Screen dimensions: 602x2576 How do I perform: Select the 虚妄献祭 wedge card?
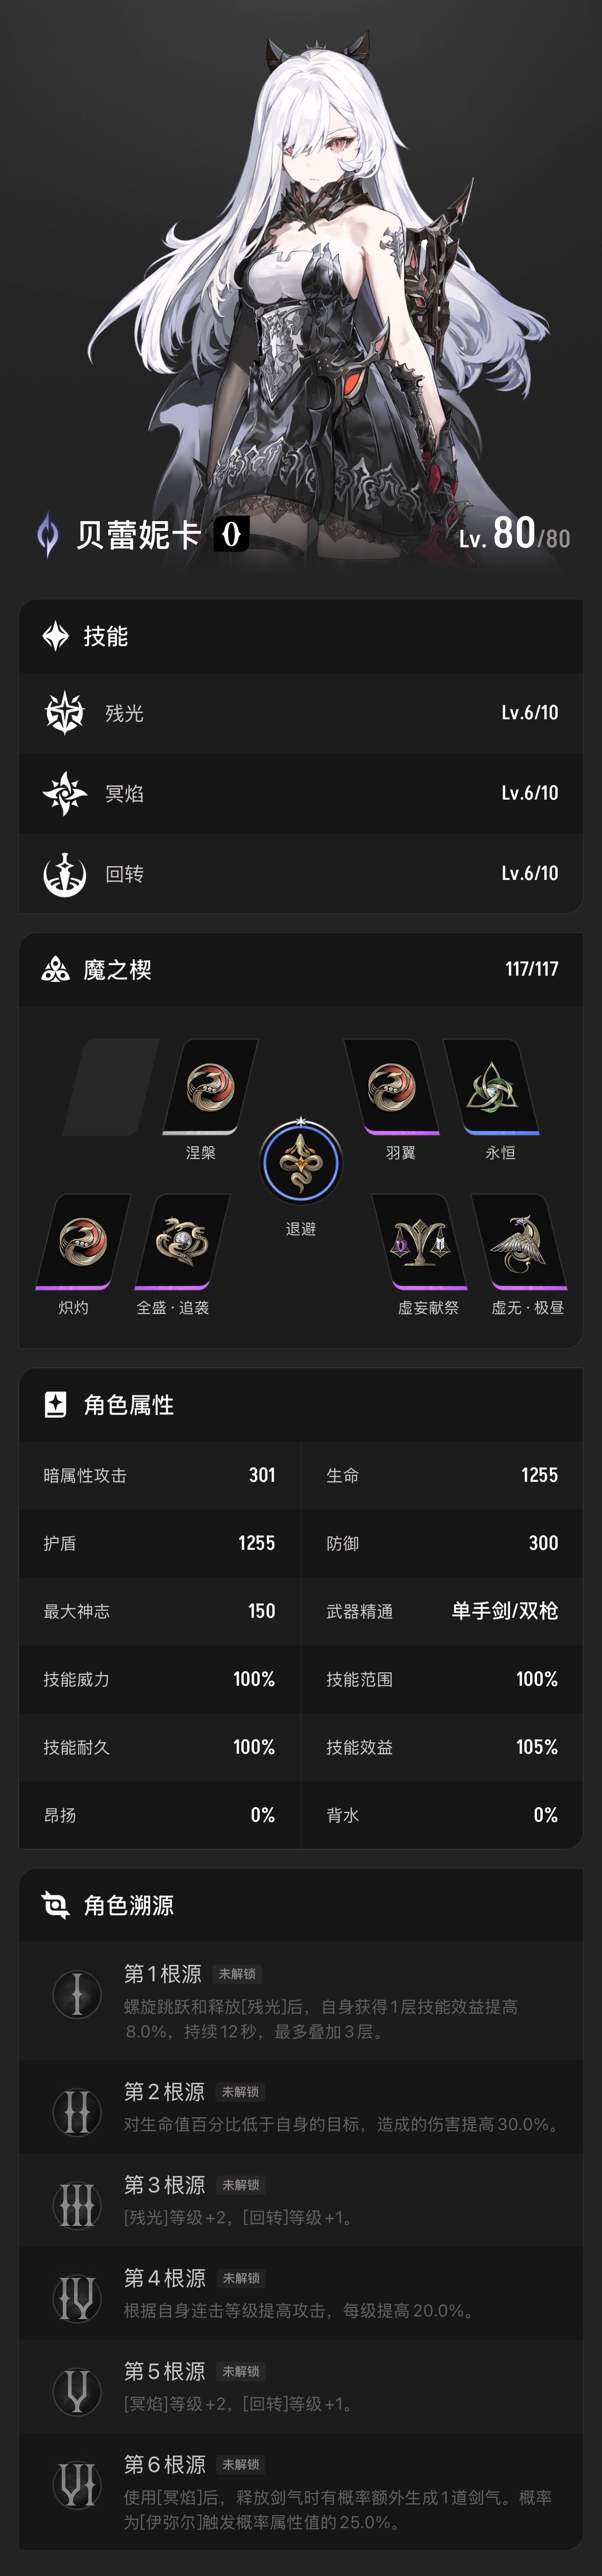coord(419,1242)
